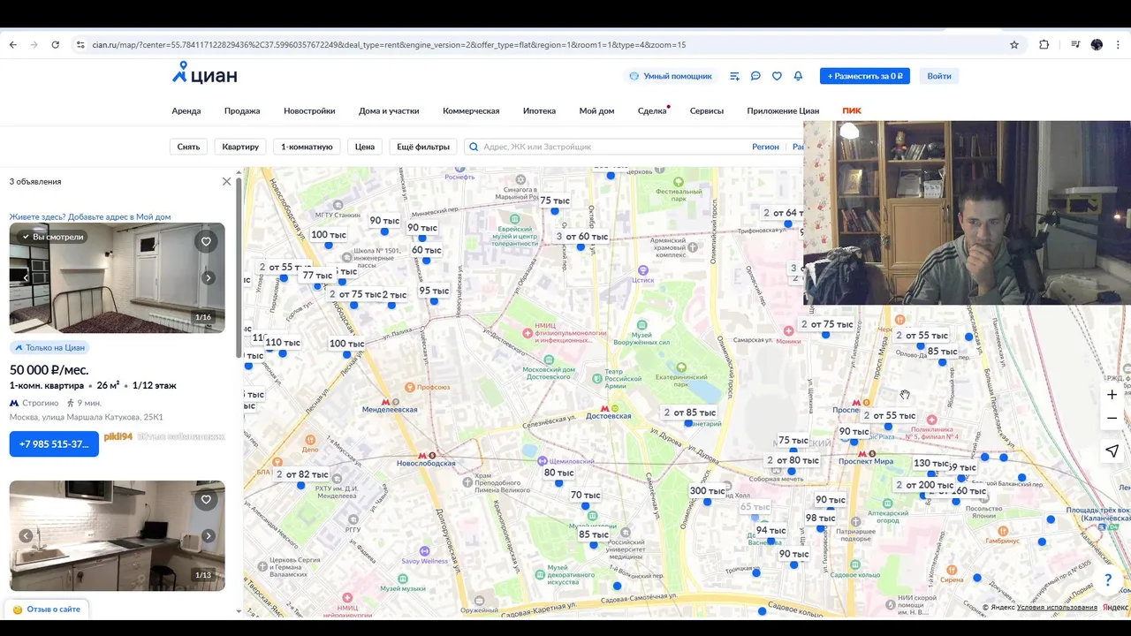Open Умный помощник assistant
The image size is (1131, 636).
671,76
